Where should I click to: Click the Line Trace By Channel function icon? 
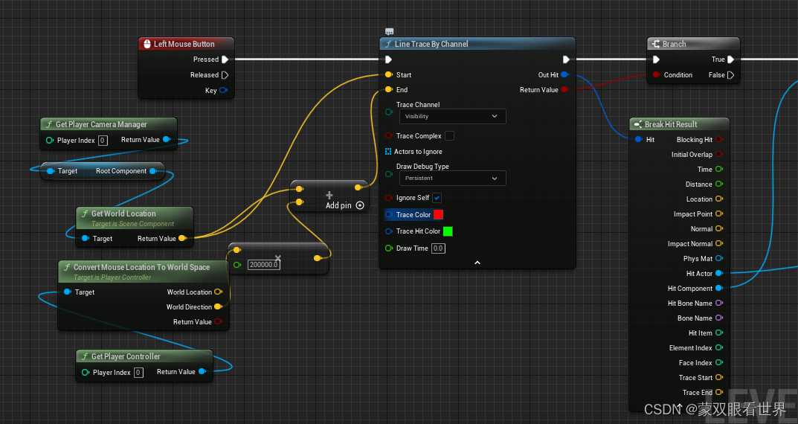click(x=387, y=44)
